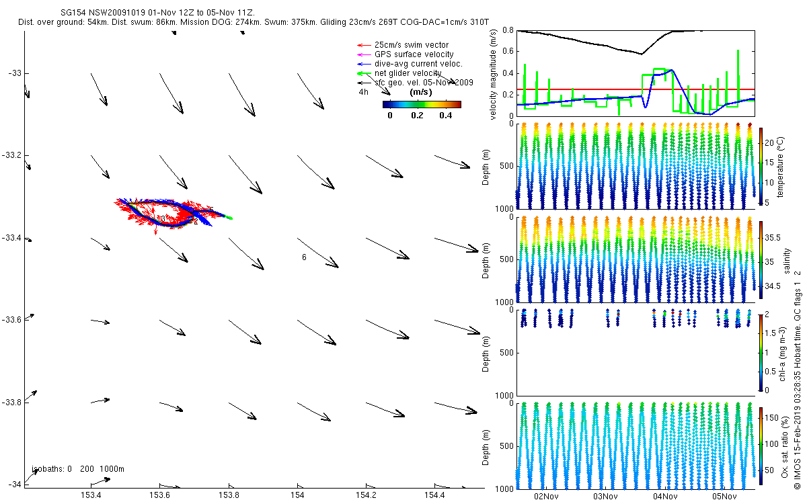Click the 04Nov time axis label
Image resolution: width=807 pixels, height=504 pixels.
[x=664, y=497]
